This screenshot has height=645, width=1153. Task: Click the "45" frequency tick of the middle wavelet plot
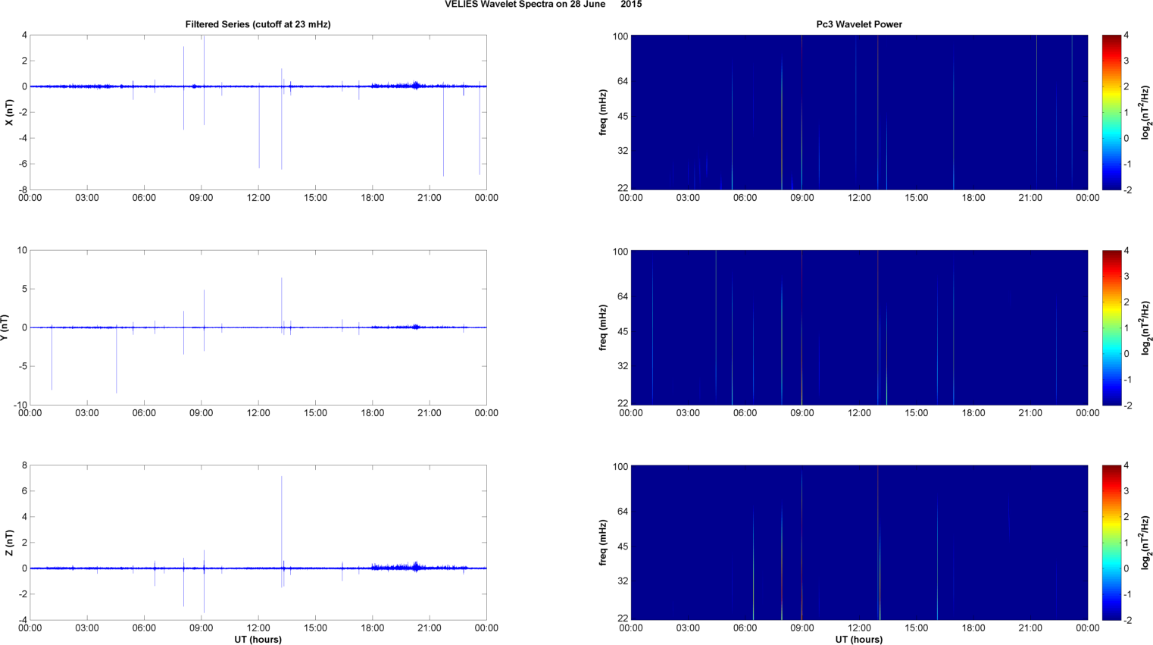tap(623, 331)
